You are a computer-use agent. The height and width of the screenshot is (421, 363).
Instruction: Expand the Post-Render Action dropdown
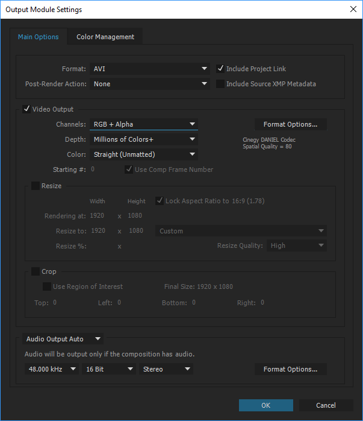click(150, 84)
